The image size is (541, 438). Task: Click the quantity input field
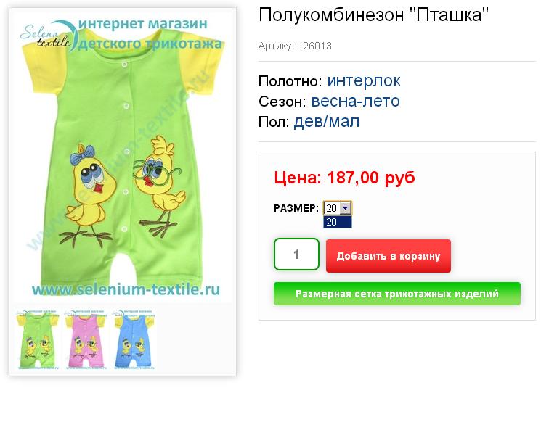[296, 255]
